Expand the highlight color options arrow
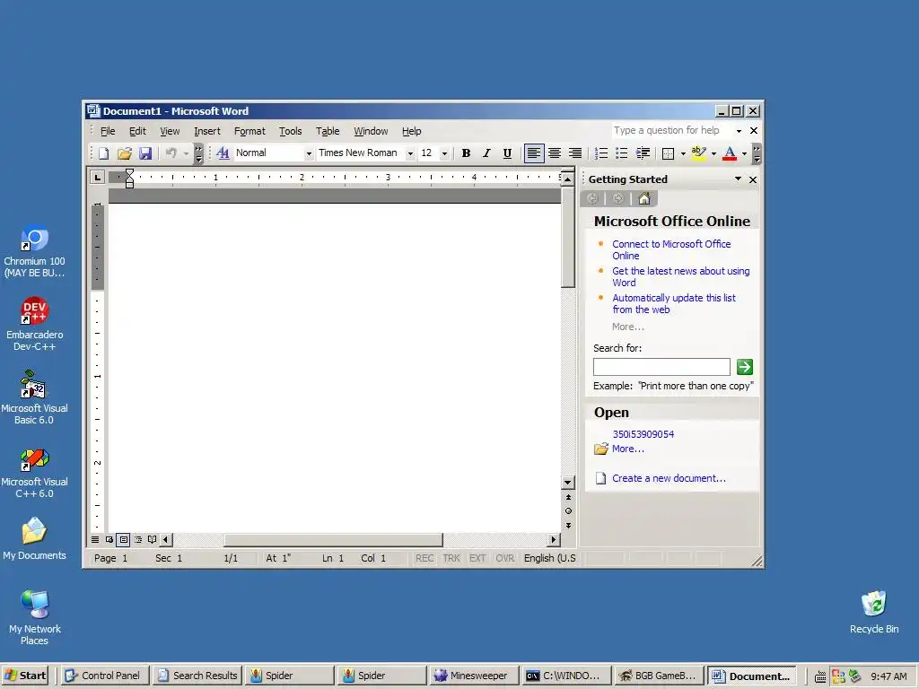 tap(713, 154)
